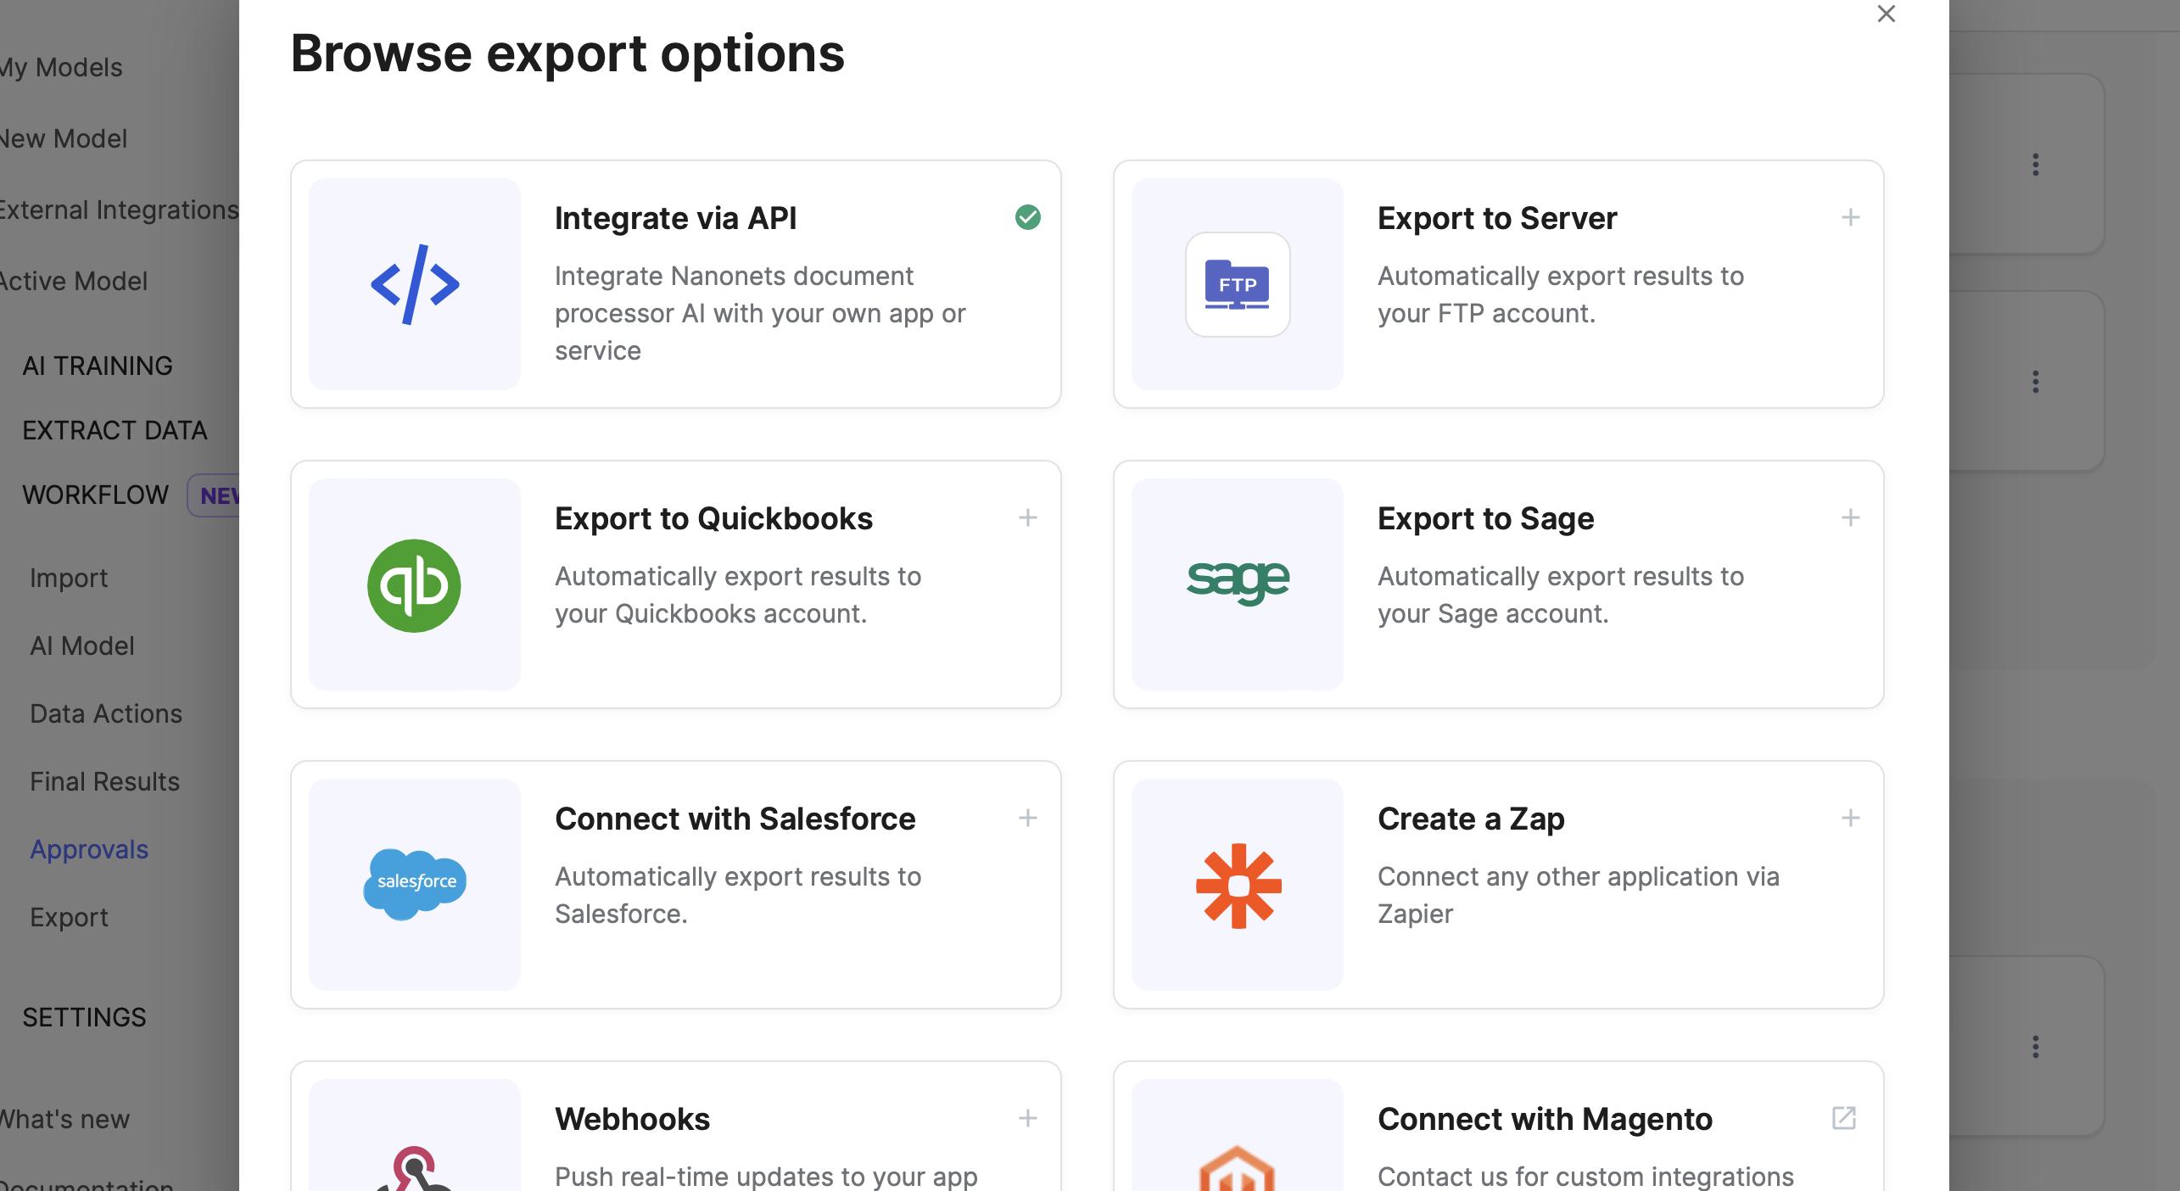Click the API code brackets icon

415,284
